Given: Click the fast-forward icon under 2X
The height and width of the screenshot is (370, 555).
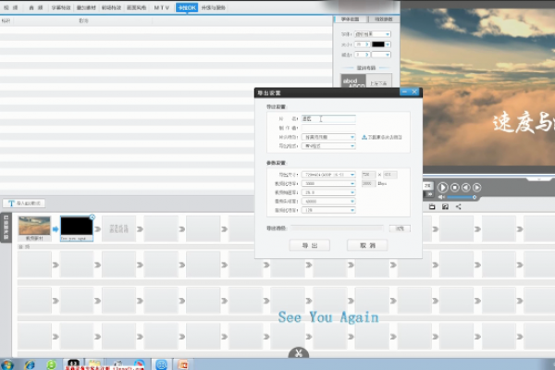Looking at the screenshot, I should [x=429, y=194].
